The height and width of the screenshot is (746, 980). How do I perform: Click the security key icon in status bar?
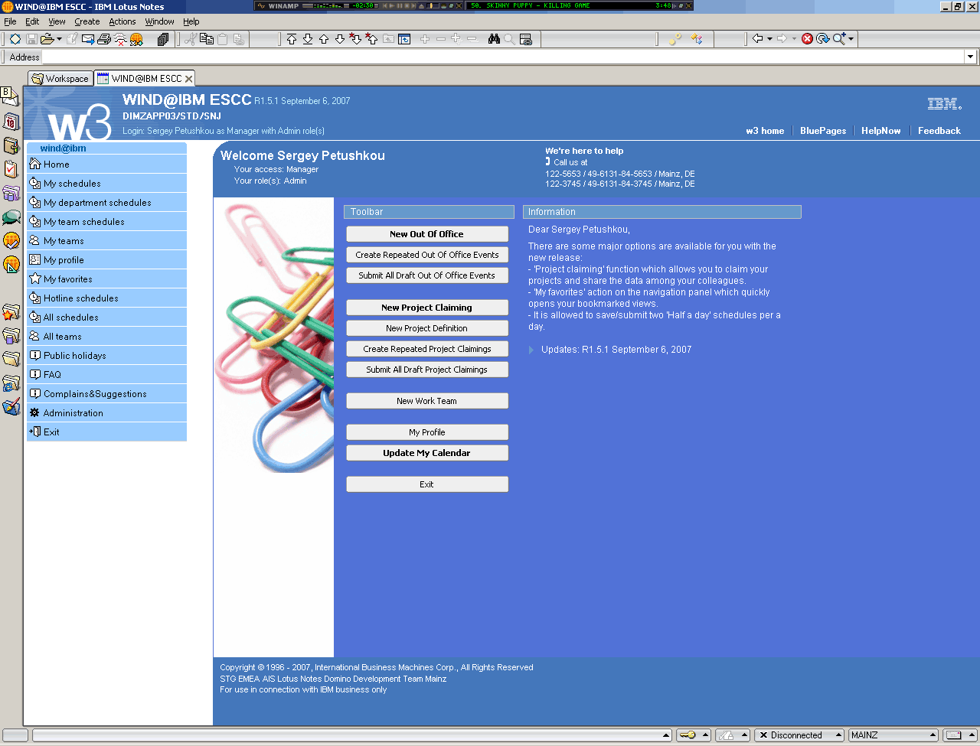(687, 735)
